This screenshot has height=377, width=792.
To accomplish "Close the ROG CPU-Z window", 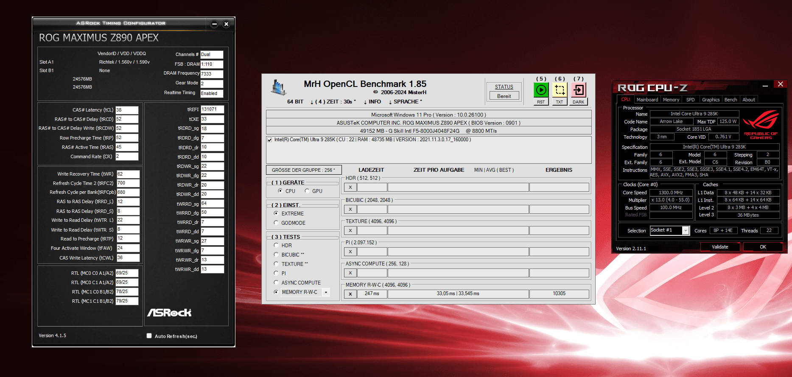I will [x=781, y=84].
